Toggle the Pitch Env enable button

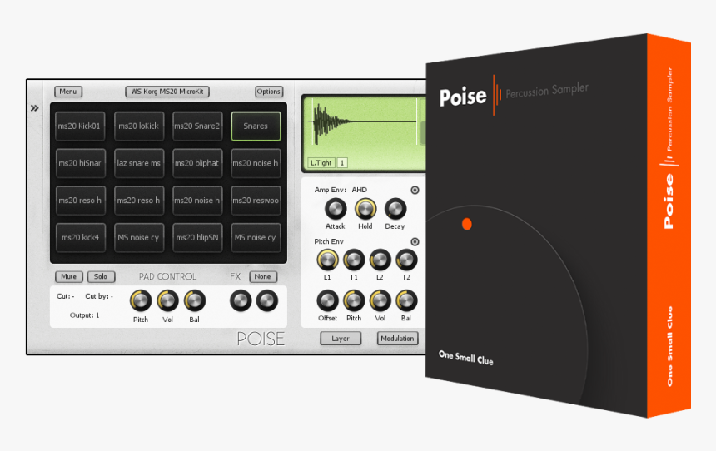tap(415, 242)
